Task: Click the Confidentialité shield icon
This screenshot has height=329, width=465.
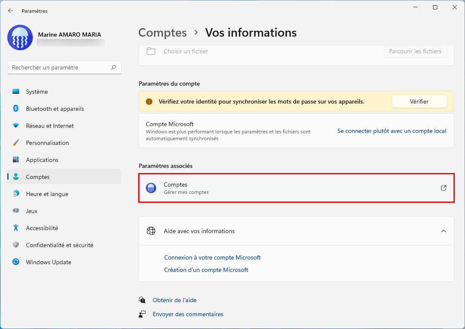Action: pos(16,245)
